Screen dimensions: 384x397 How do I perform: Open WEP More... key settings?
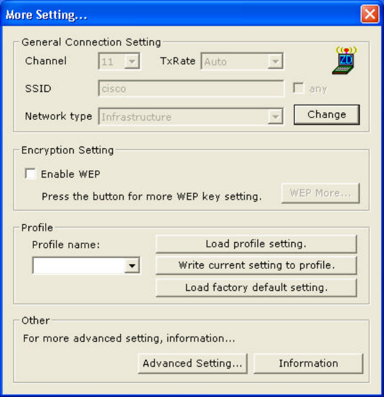(320, 193)
